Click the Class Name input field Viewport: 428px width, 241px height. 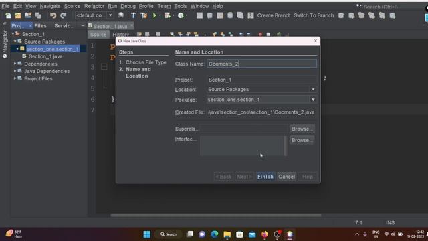coord(261,64)
